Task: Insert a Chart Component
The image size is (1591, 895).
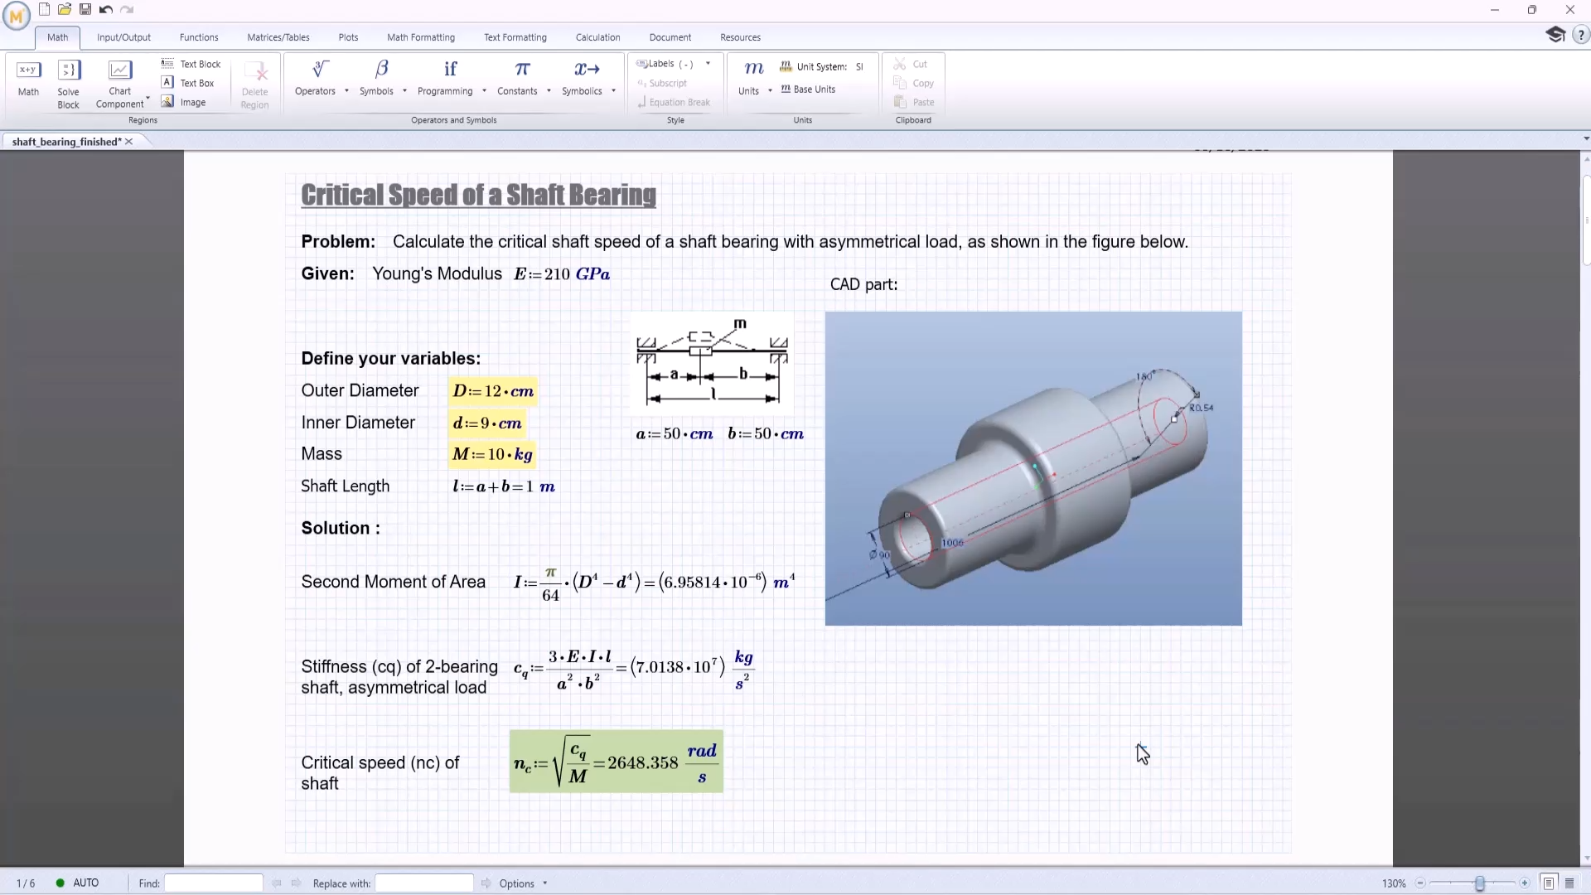Action: tap(120, 80)
